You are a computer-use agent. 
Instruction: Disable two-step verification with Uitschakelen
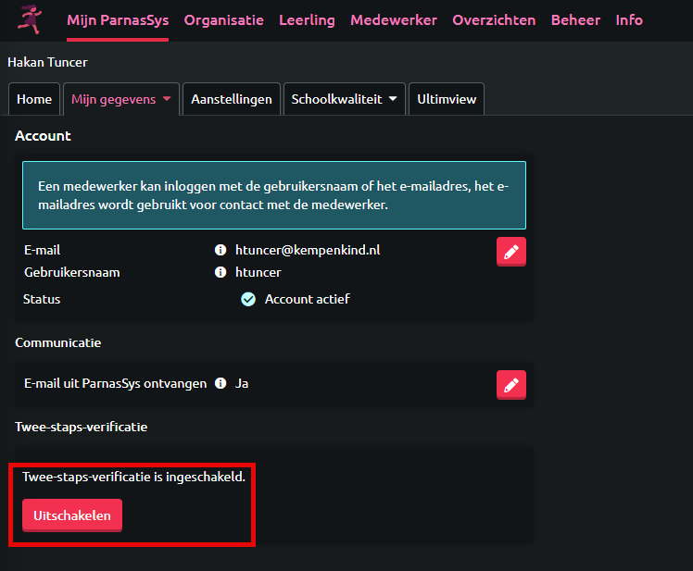[x=72, y=515]
